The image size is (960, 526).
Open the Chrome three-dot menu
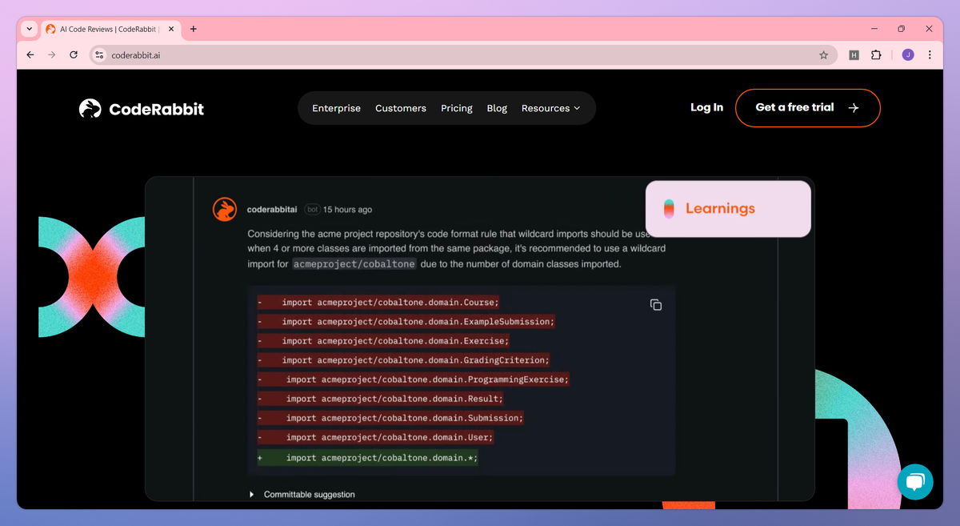930,55
